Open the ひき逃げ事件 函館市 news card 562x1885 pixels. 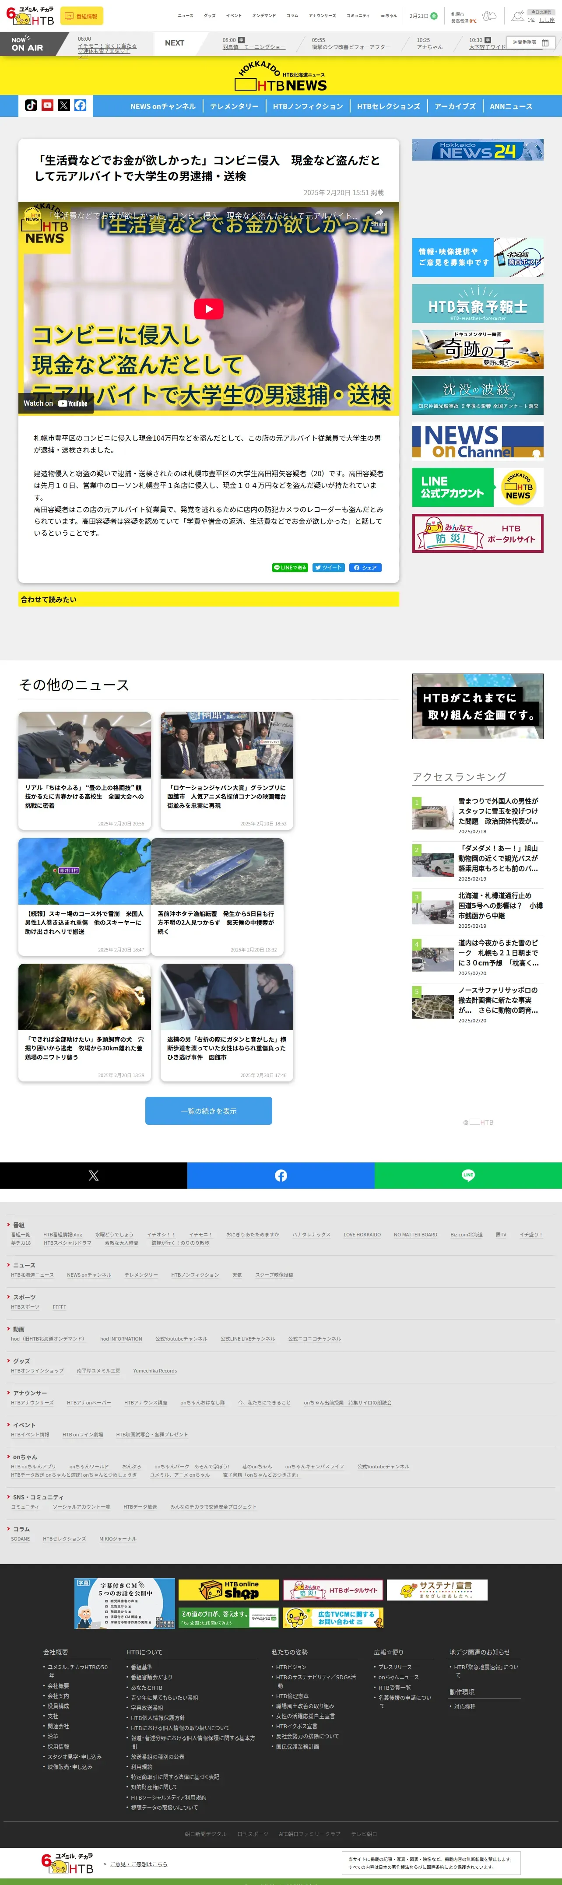click(x=227, y=1022)
